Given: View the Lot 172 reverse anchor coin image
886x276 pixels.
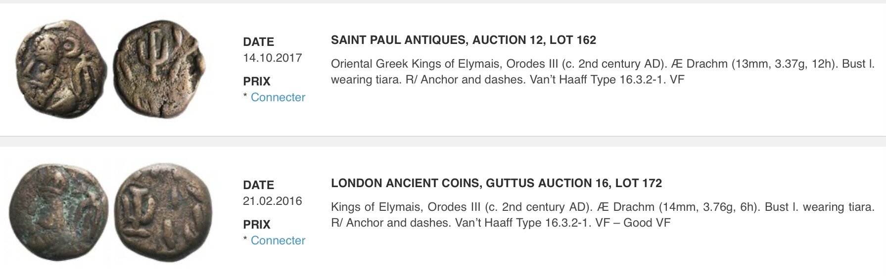Looking at the screenshot, I should 163,212.
